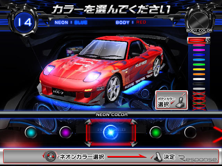Screen dimensions: 222x166
Task: Click the countdown timer showing 14
Action: [24, 22]
